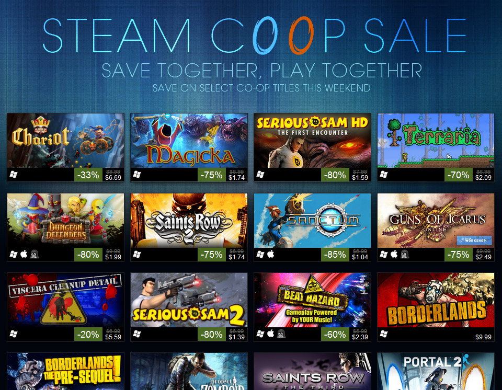The width and height of the screenshot is (502, 390).
Task: Select Serious Sam HD First Encounter banner
Action: [313, 141]
